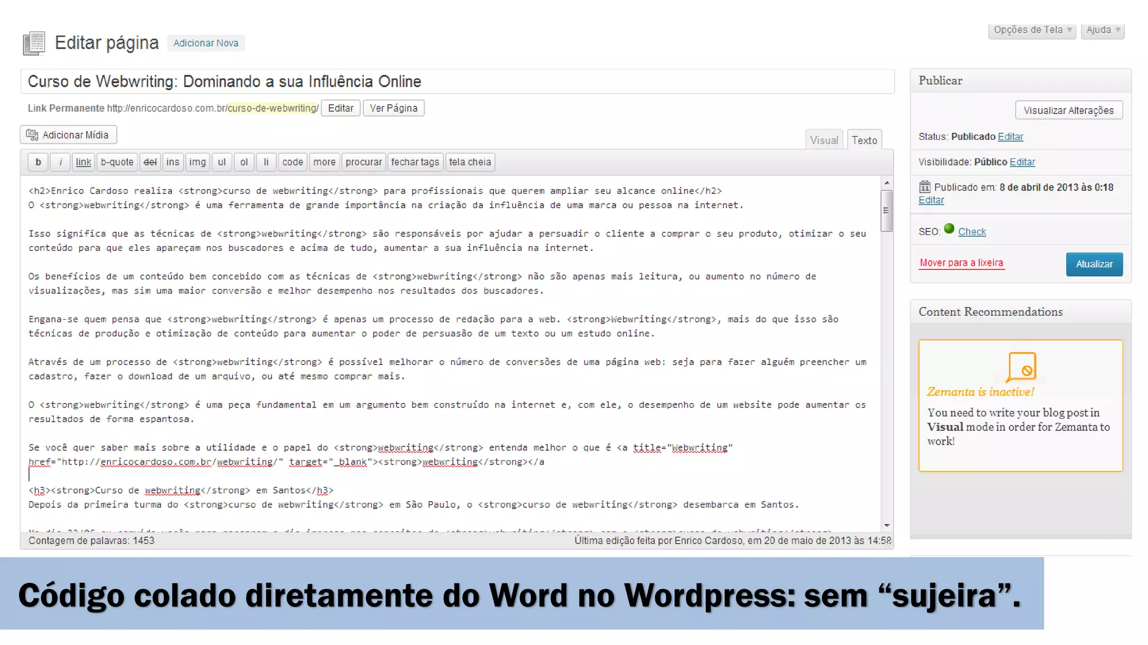Click the 'Última edição feita por Enrico Cardoso' text
1148x645 pixels.
(x=733, y=541)
